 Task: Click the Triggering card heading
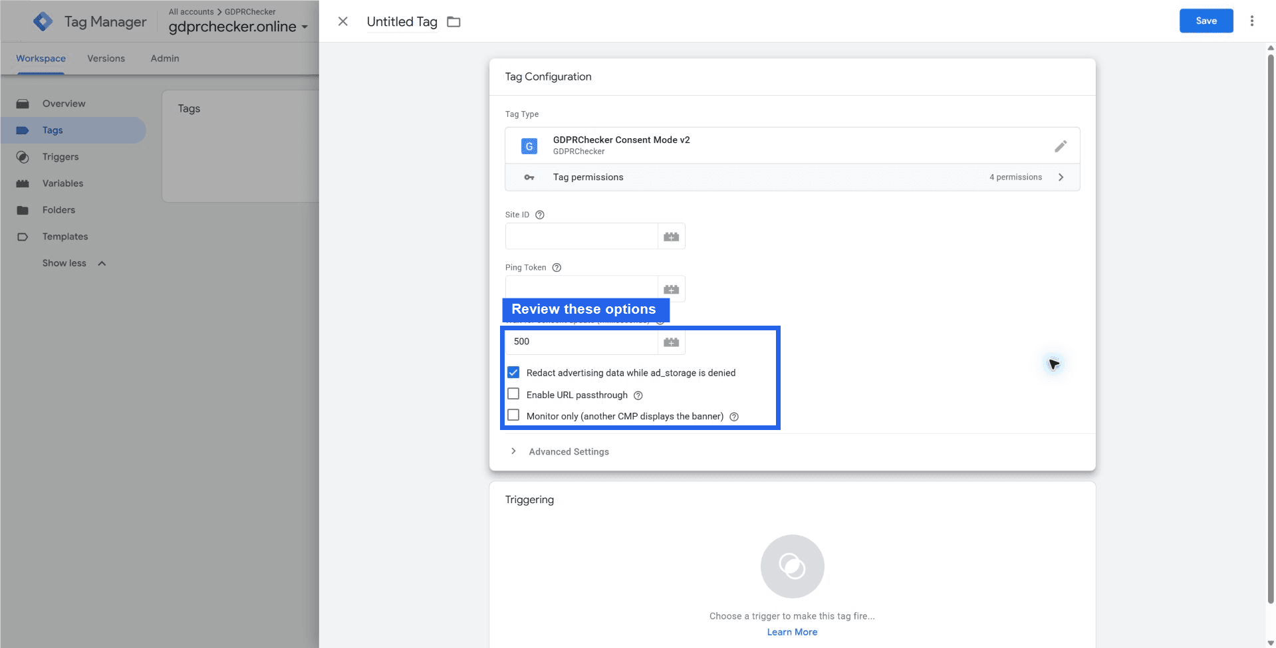(529, 500)
